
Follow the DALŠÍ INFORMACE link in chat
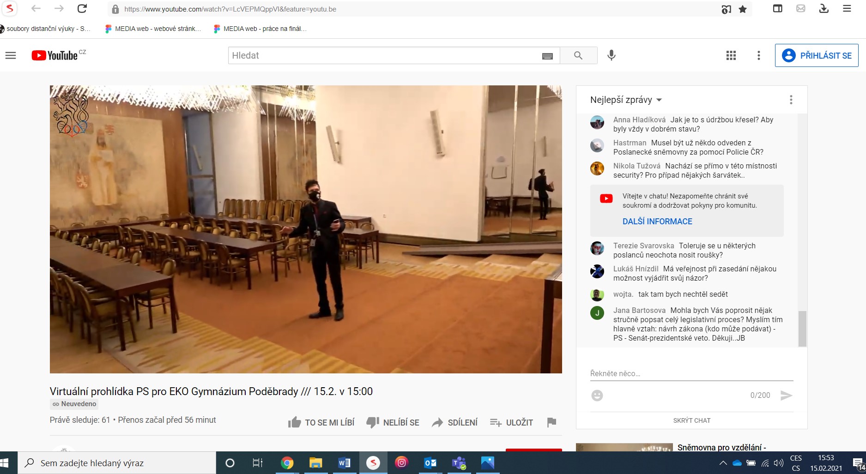657,222
